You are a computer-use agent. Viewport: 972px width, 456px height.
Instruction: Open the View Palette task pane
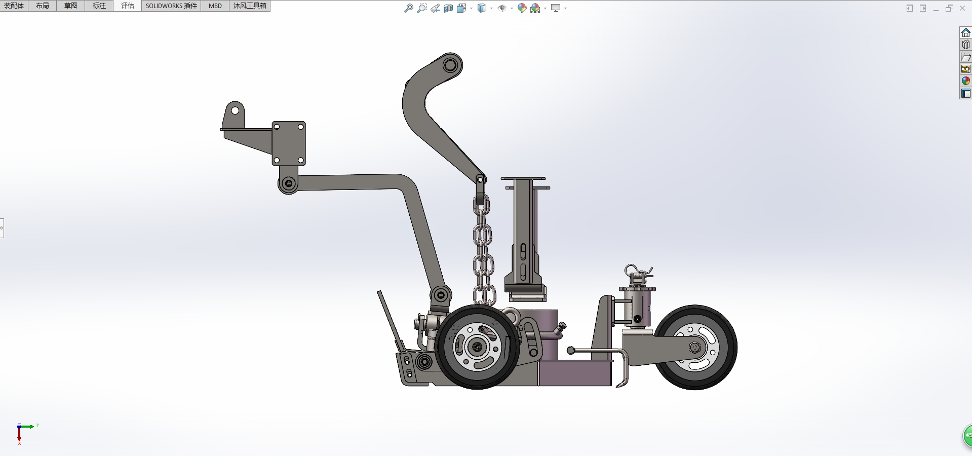pyautogui.click(x=966, y=69)
